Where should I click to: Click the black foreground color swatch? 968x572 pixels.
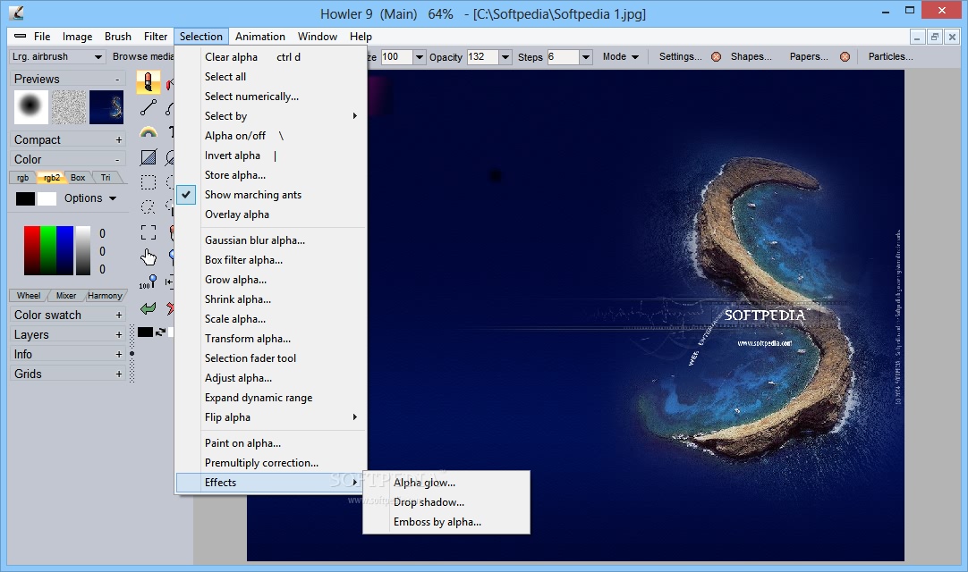(25, 198)
